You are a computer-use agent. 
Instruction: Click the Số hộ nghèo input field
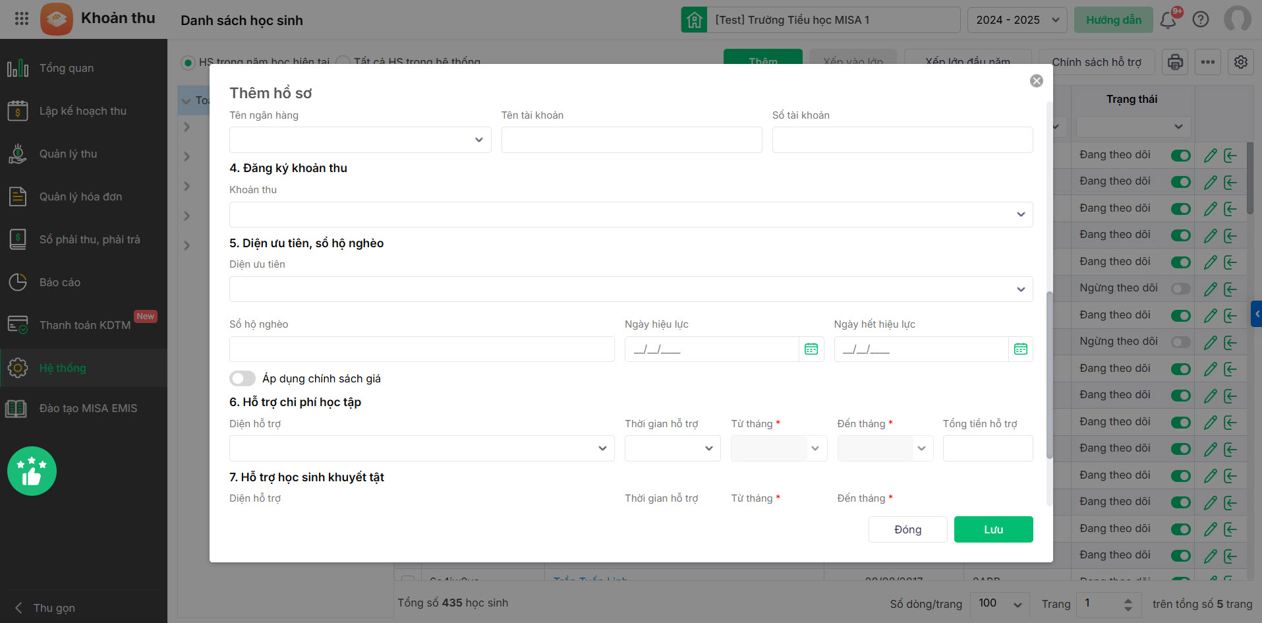[422, 349]
